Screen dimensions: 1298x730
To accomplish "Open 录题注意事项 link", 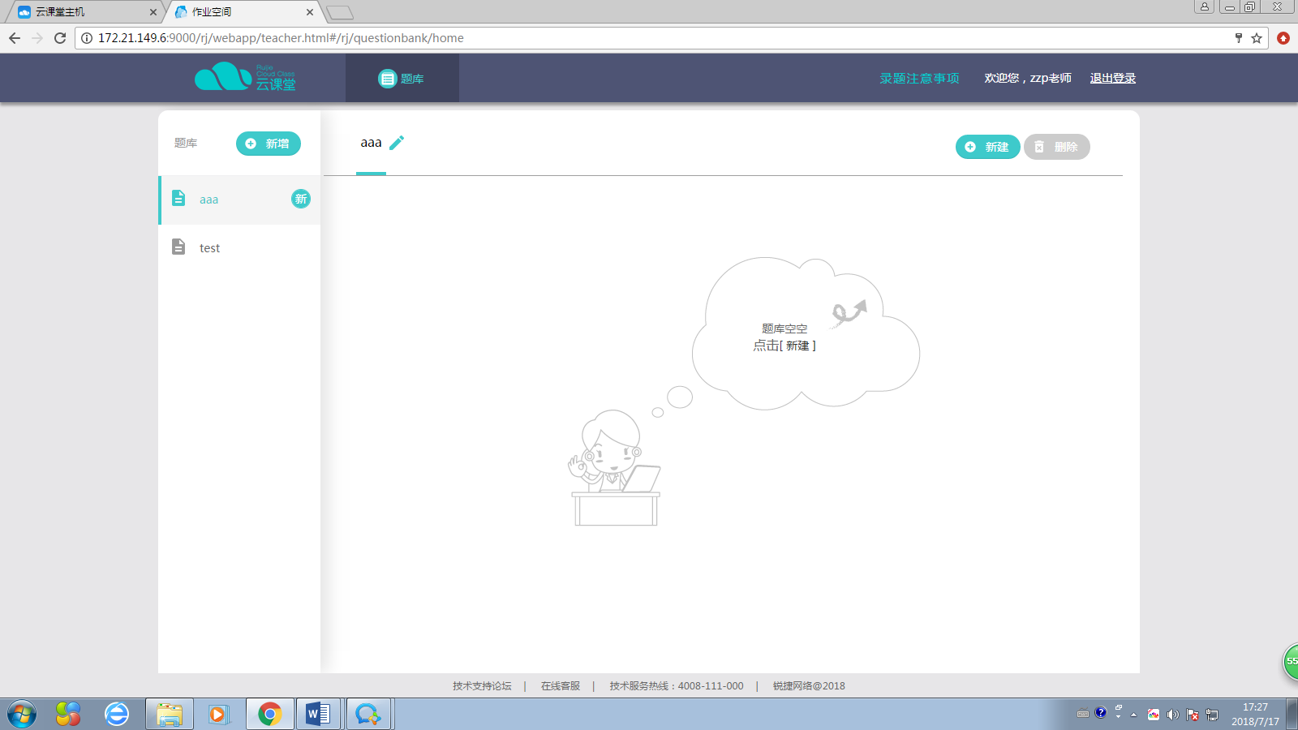I will (919, 79).
